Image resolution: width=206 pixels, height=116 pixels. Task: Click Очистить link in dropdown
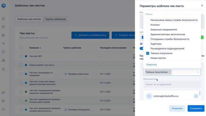coord(152,64)
